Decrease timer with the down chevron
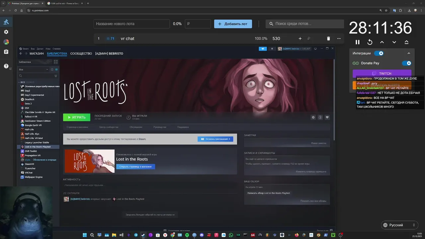Viewport: 425px width, 239px height. point(394,42)
